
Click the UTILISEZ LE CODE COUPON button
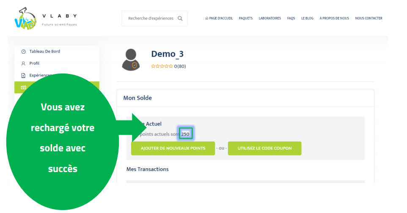tap(264, 148)
